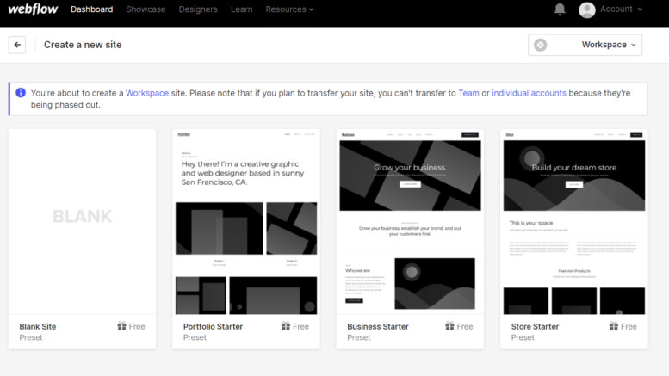669x376 pixels.
Task: Open the notifications bell
Action: pyautogui.click(x=560, y=9)
